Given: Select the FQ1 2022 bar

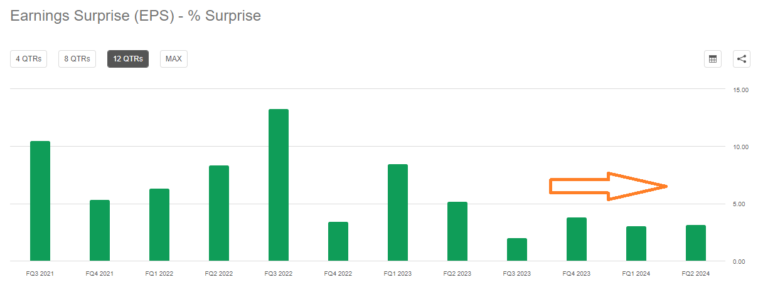Looking at the screenshot, I should 159,224.
